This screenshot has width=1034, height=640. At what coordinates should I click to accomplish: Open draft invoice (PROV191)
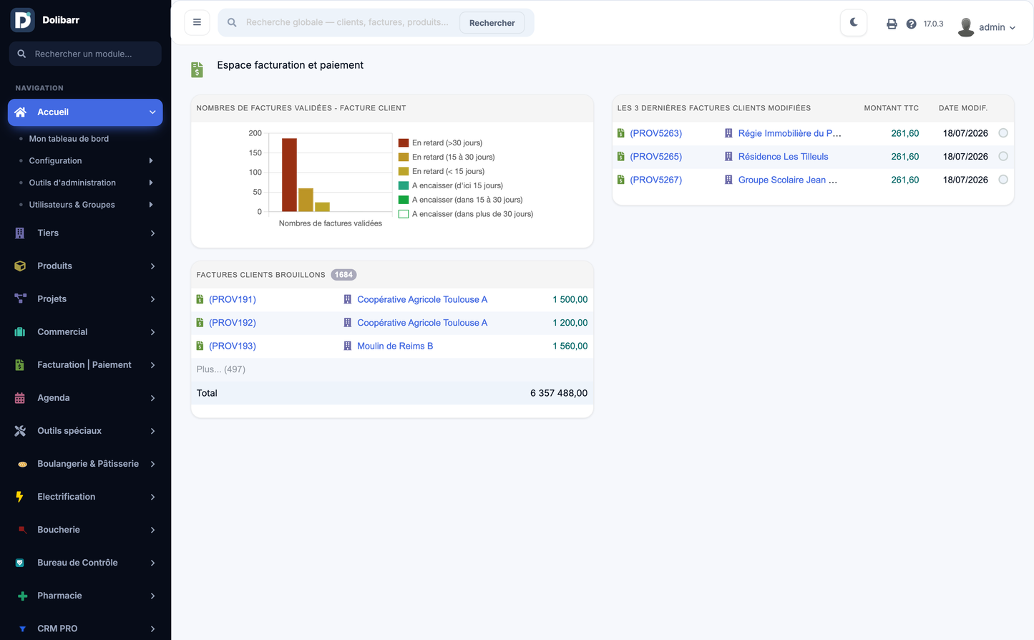click(x=233, y=300)
